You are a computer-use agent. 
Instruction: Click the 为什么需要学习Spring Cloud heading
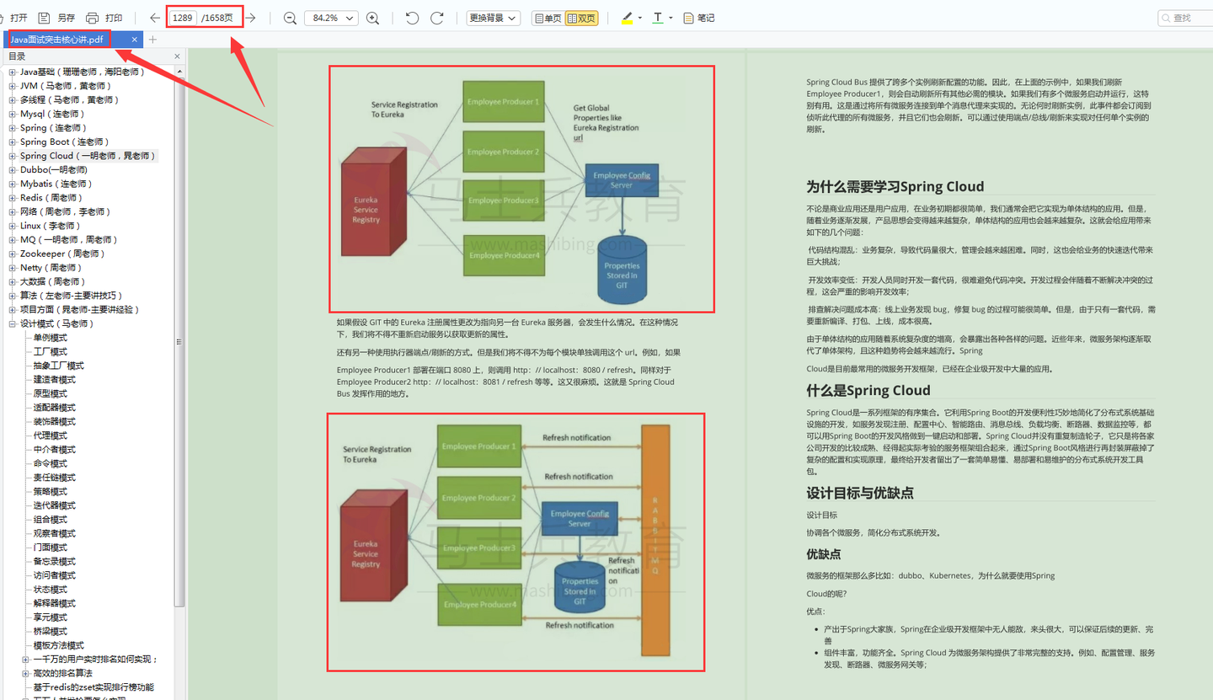[x=895, y=187]
